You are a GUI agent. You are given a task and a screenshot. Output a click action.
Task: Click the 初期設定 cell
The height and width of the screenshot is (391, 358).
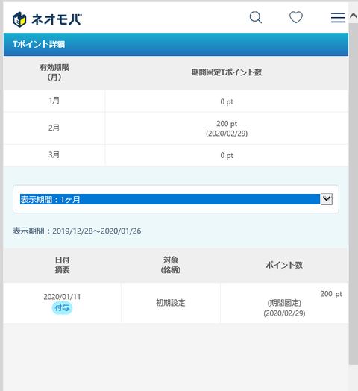coord(171,303)
